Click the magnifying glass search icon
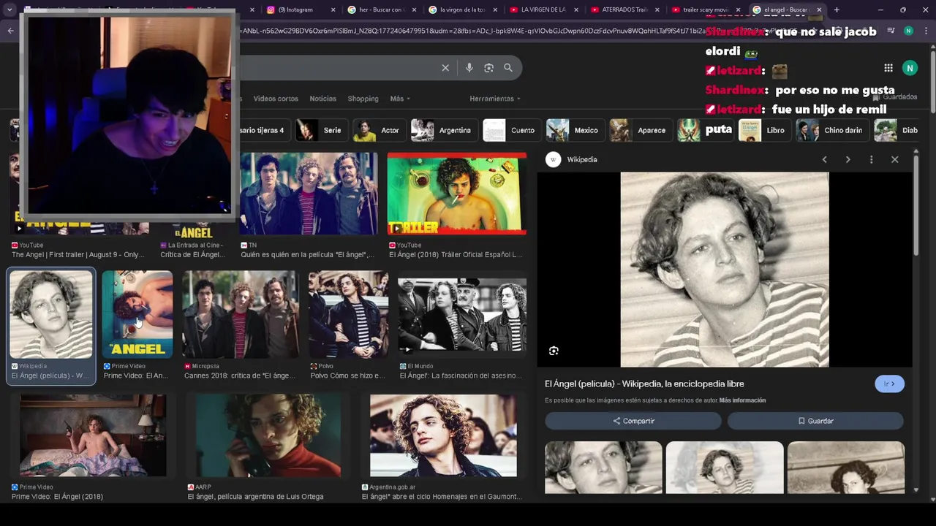The image size is (936, 526). [x=508, y=68]
